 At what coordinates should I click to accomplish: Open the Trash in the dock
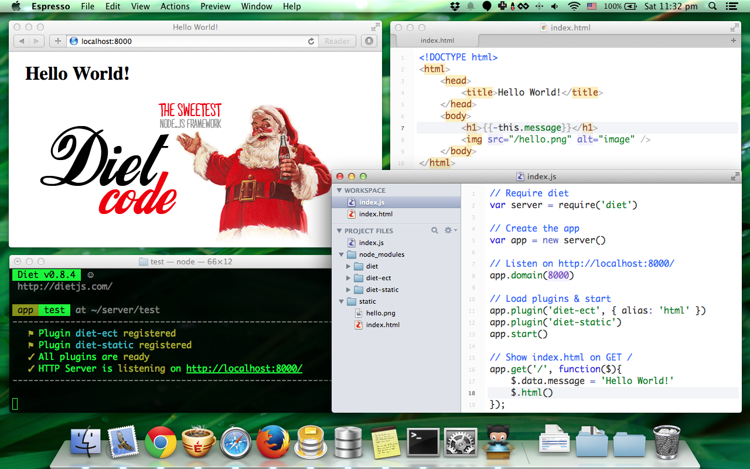[667, 442]
